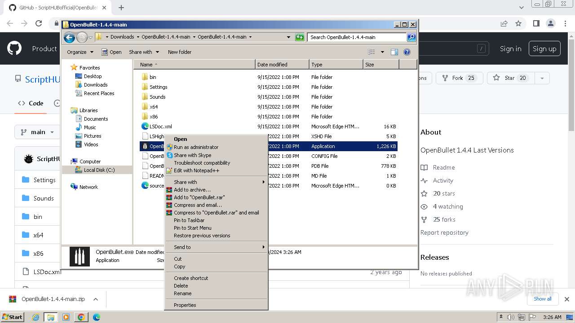Viewport: 575px width, 323px height.
Task: Select Add to "OpenBullet.rar"
Action: click(217, 197)
